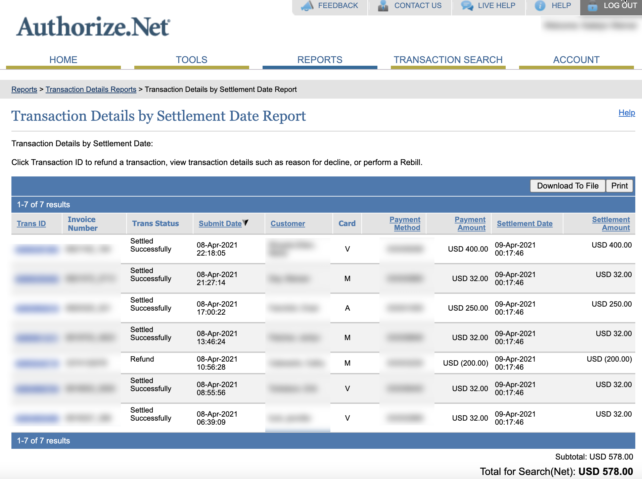Click the Invoice Number column header
The width and height of the screenshot is (642, 479).
coord(83,224)
